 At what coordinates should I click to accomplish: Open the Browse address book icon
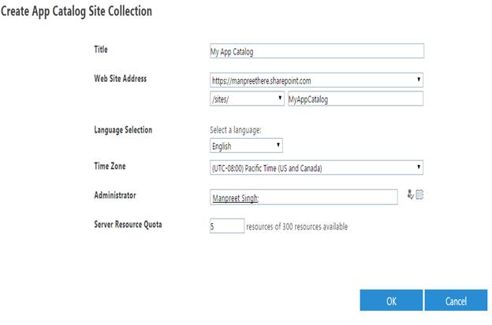pos(419,195)
